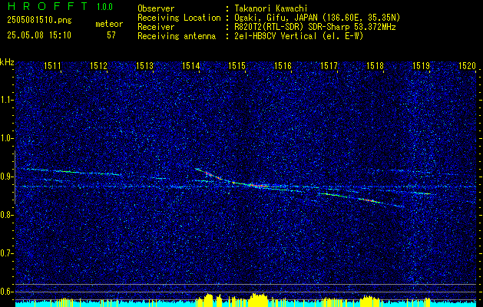Image resolution: width=483 pixels, height=307 pixels.
Task: Click the Receiver field label
Action: [156, 27]
